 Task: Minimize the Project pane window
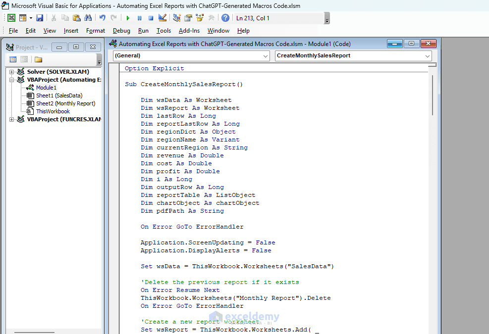coord(59,47)
